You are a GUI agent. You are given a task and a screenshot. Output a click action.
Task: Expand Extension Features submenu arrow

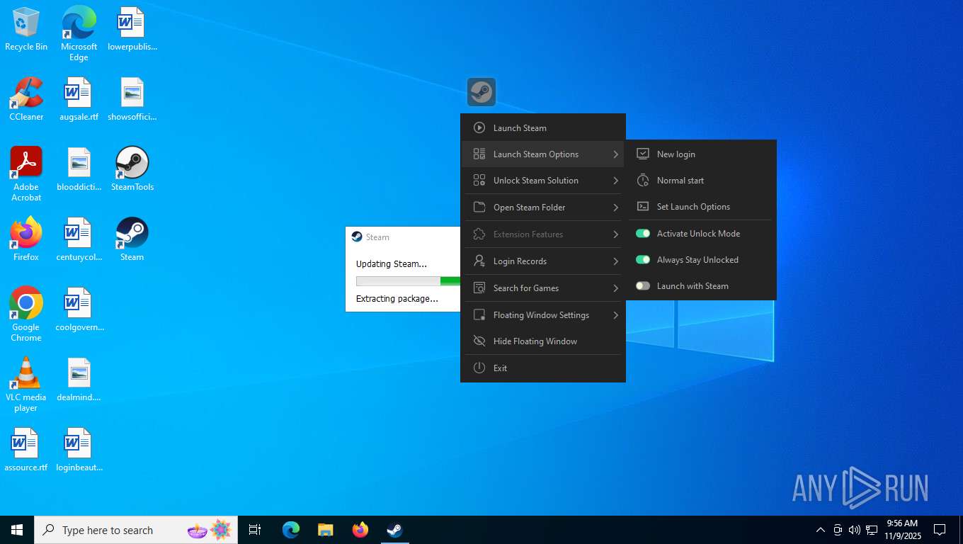[x=615, y=234]
